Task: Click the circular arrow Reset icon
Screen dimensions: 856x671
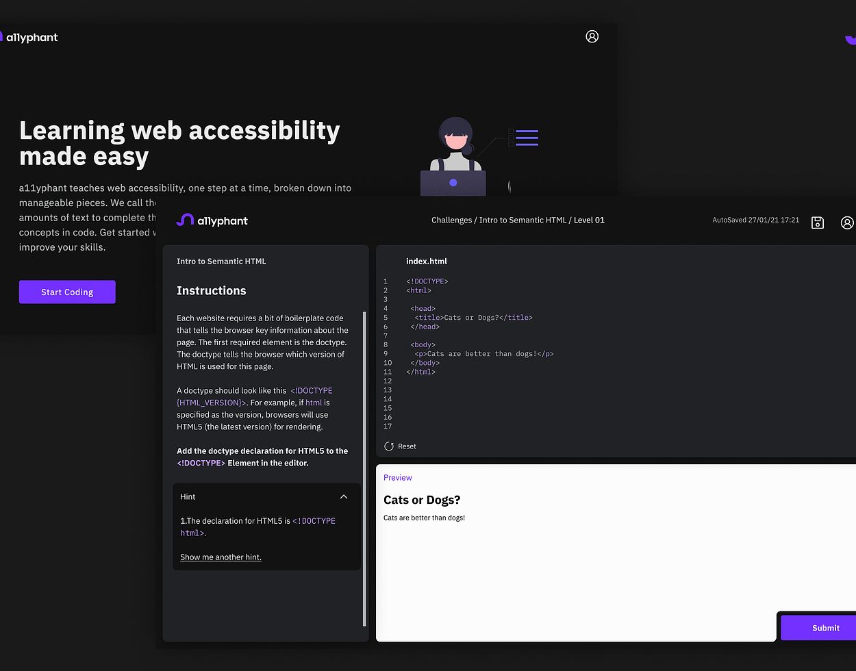Action: (x=389, y=446)
